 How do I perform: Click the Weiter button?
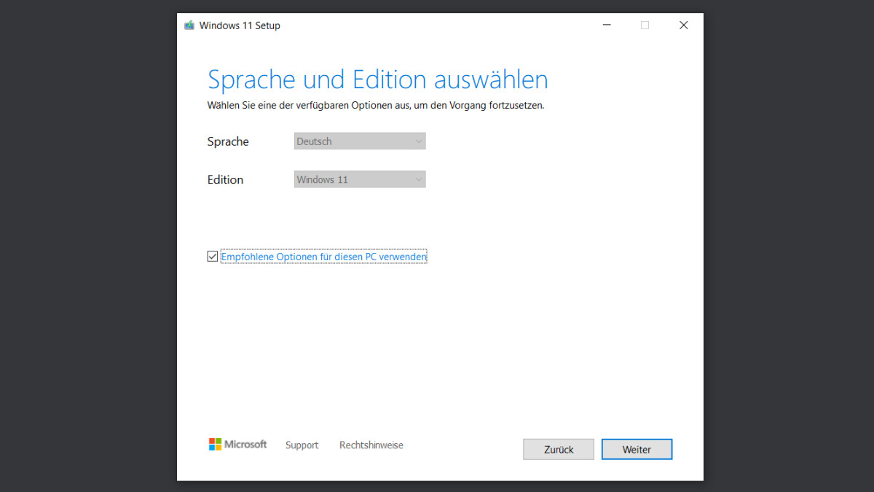click(637, 450)
